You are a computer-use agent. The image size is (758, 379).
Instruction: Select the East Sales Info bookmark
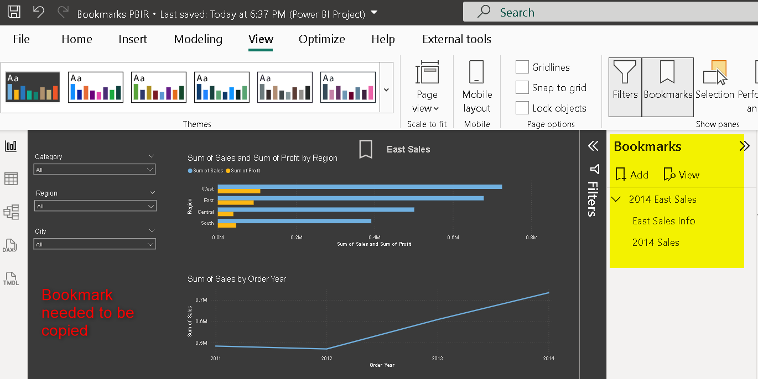click(663, 221)
